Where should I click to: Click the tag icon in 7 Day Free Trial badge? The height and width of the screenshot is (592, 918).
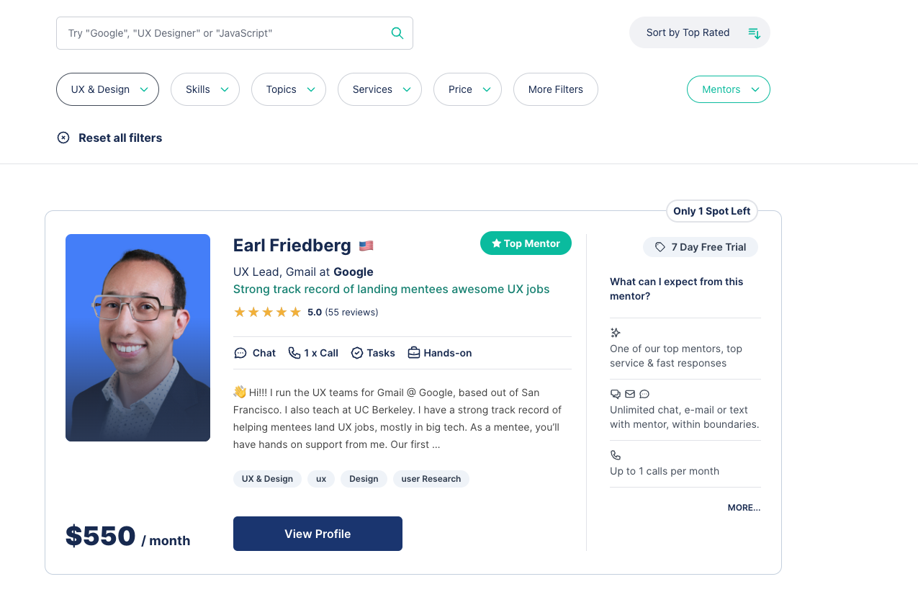[660, 246]
